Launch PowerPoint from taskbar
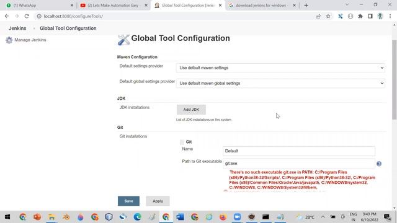397x223 pixels. 37,217
